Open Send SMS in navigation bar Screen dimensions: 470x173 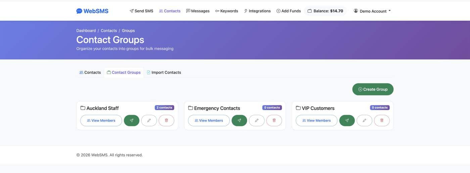coord(141,11)
